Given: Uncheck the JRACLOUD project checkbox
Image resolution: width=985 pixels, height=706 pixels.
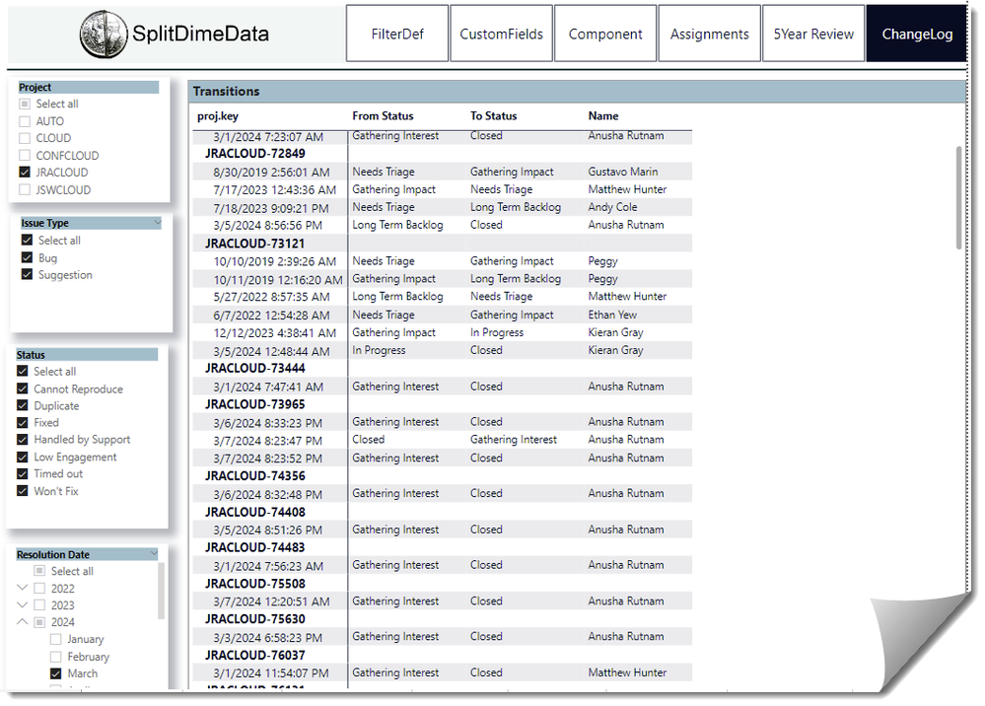Looking at the screenshot, I should [x=25, y=173].
